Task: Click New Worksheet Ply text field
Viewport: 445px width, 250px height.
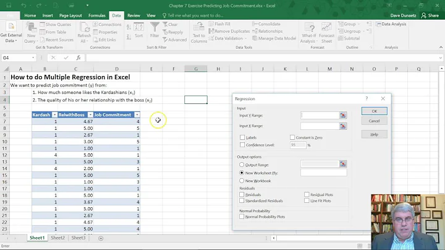Action: coord(323,173)
